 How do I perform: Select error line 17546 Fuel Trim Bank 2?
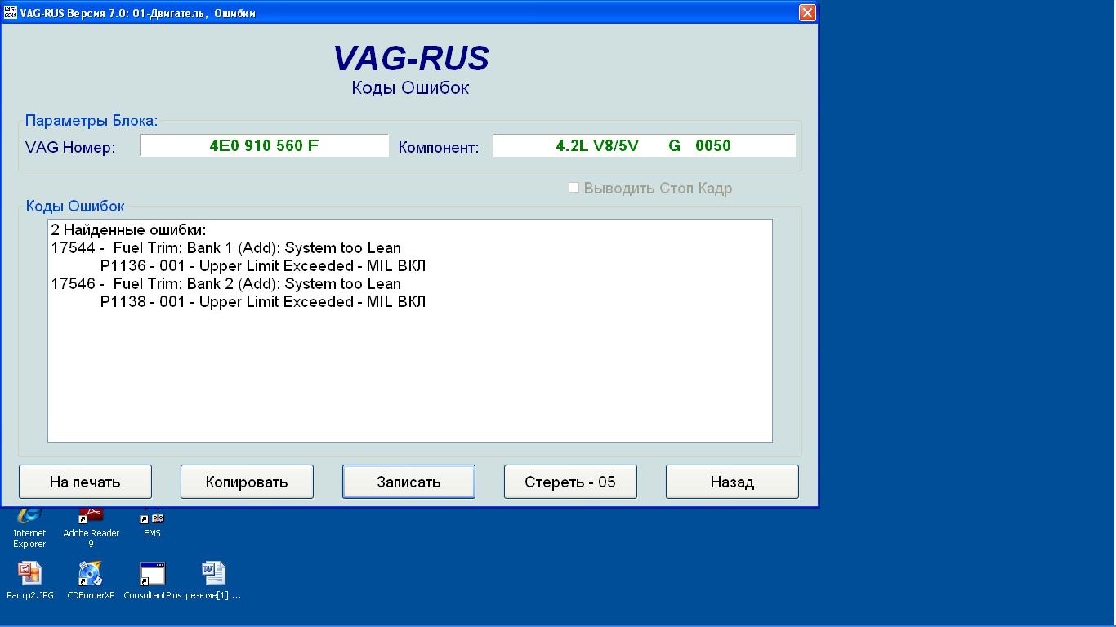coord(226,284)
